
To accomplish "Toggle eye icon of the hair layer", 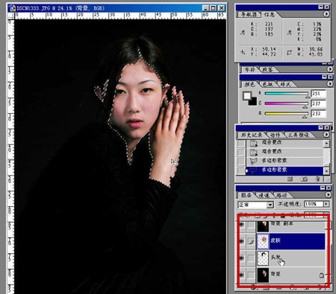I will point(241,258).
